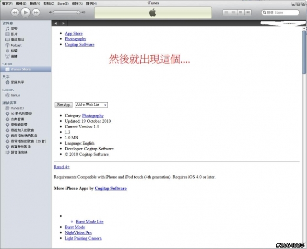This screenshot has height=249, width=307.
Task: Open the Light Painting Camera link
Action: click(83, 238)
